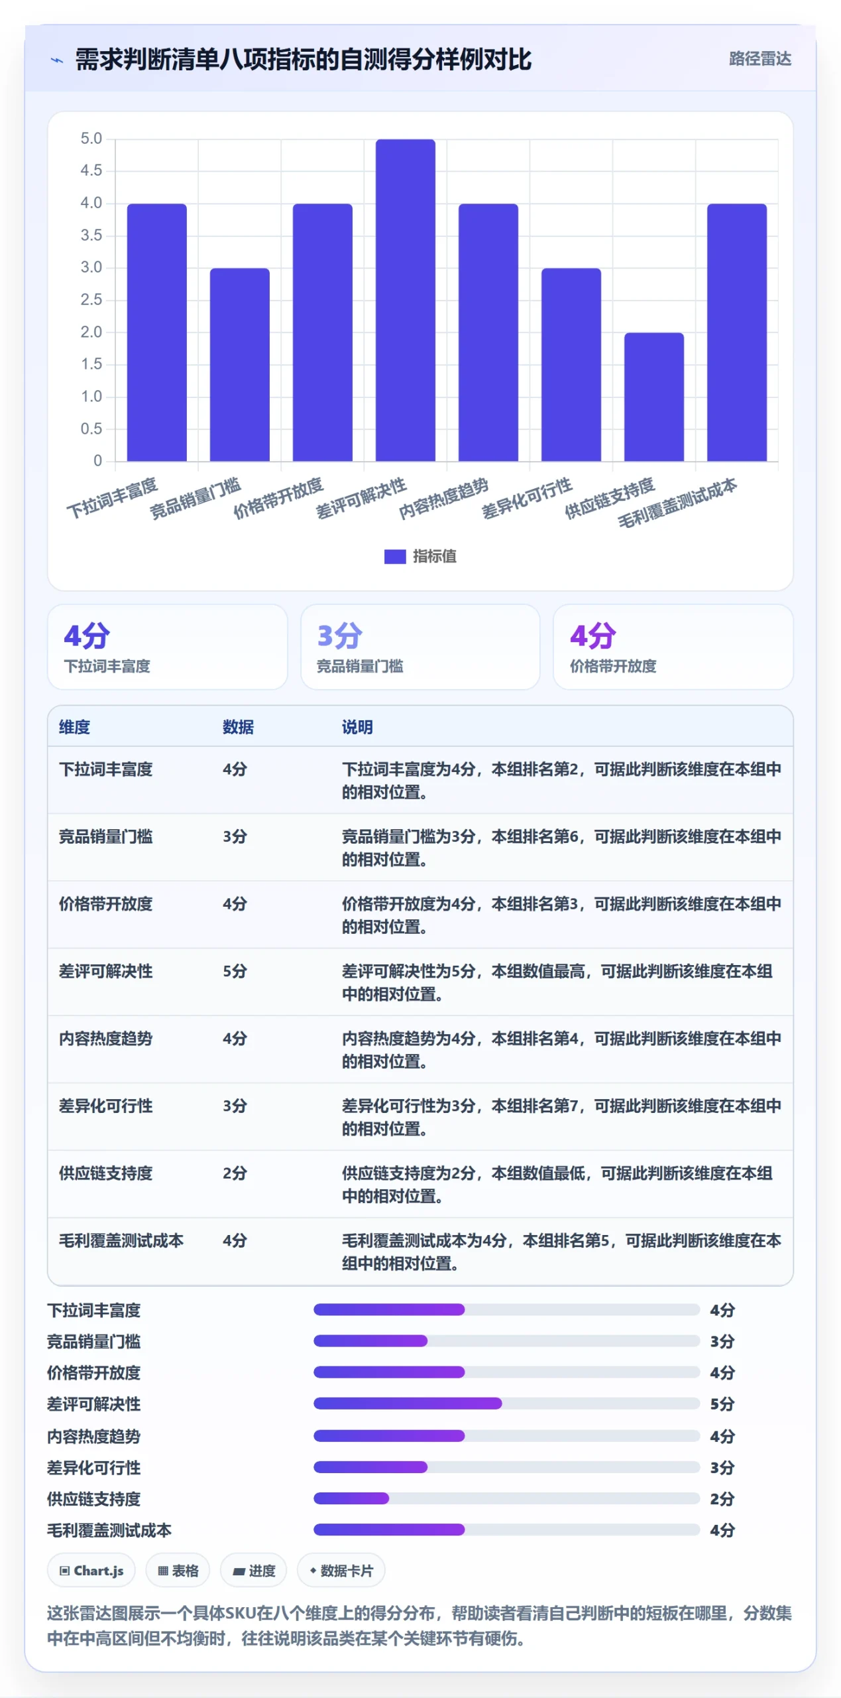Screen dimensions: 841x1698
Task: Click the 毛利覆盖测试成本 progress bar
Action: pos(506,1530)
